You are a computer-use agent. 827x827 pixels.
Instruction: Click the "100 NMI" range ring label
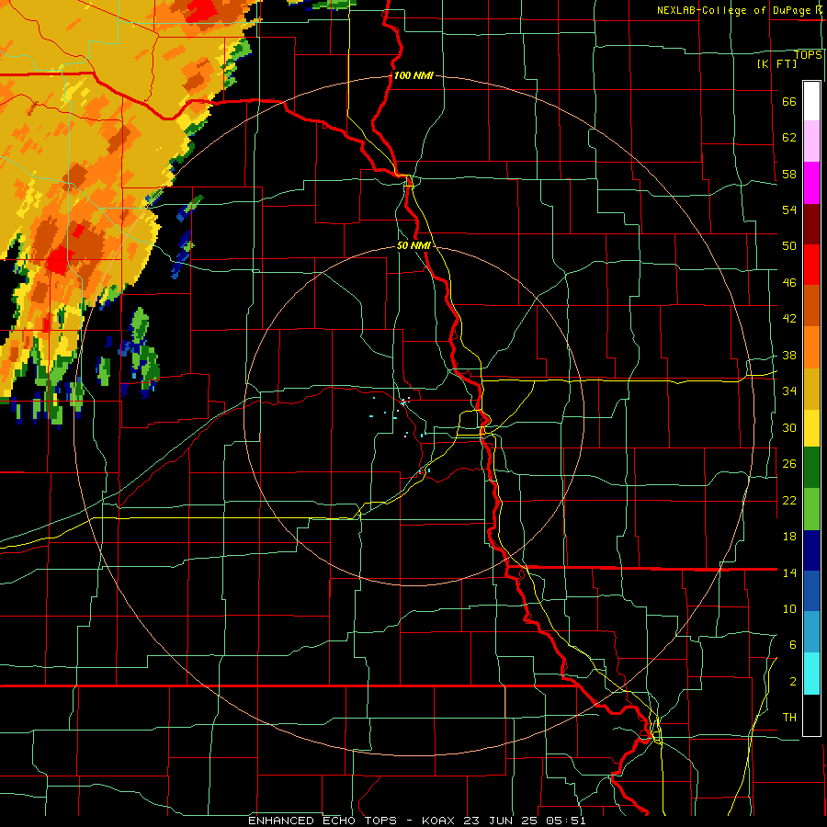(x=413, y=75)
